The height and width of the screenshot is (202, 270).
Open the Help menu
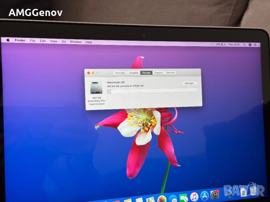click(89, 42)
